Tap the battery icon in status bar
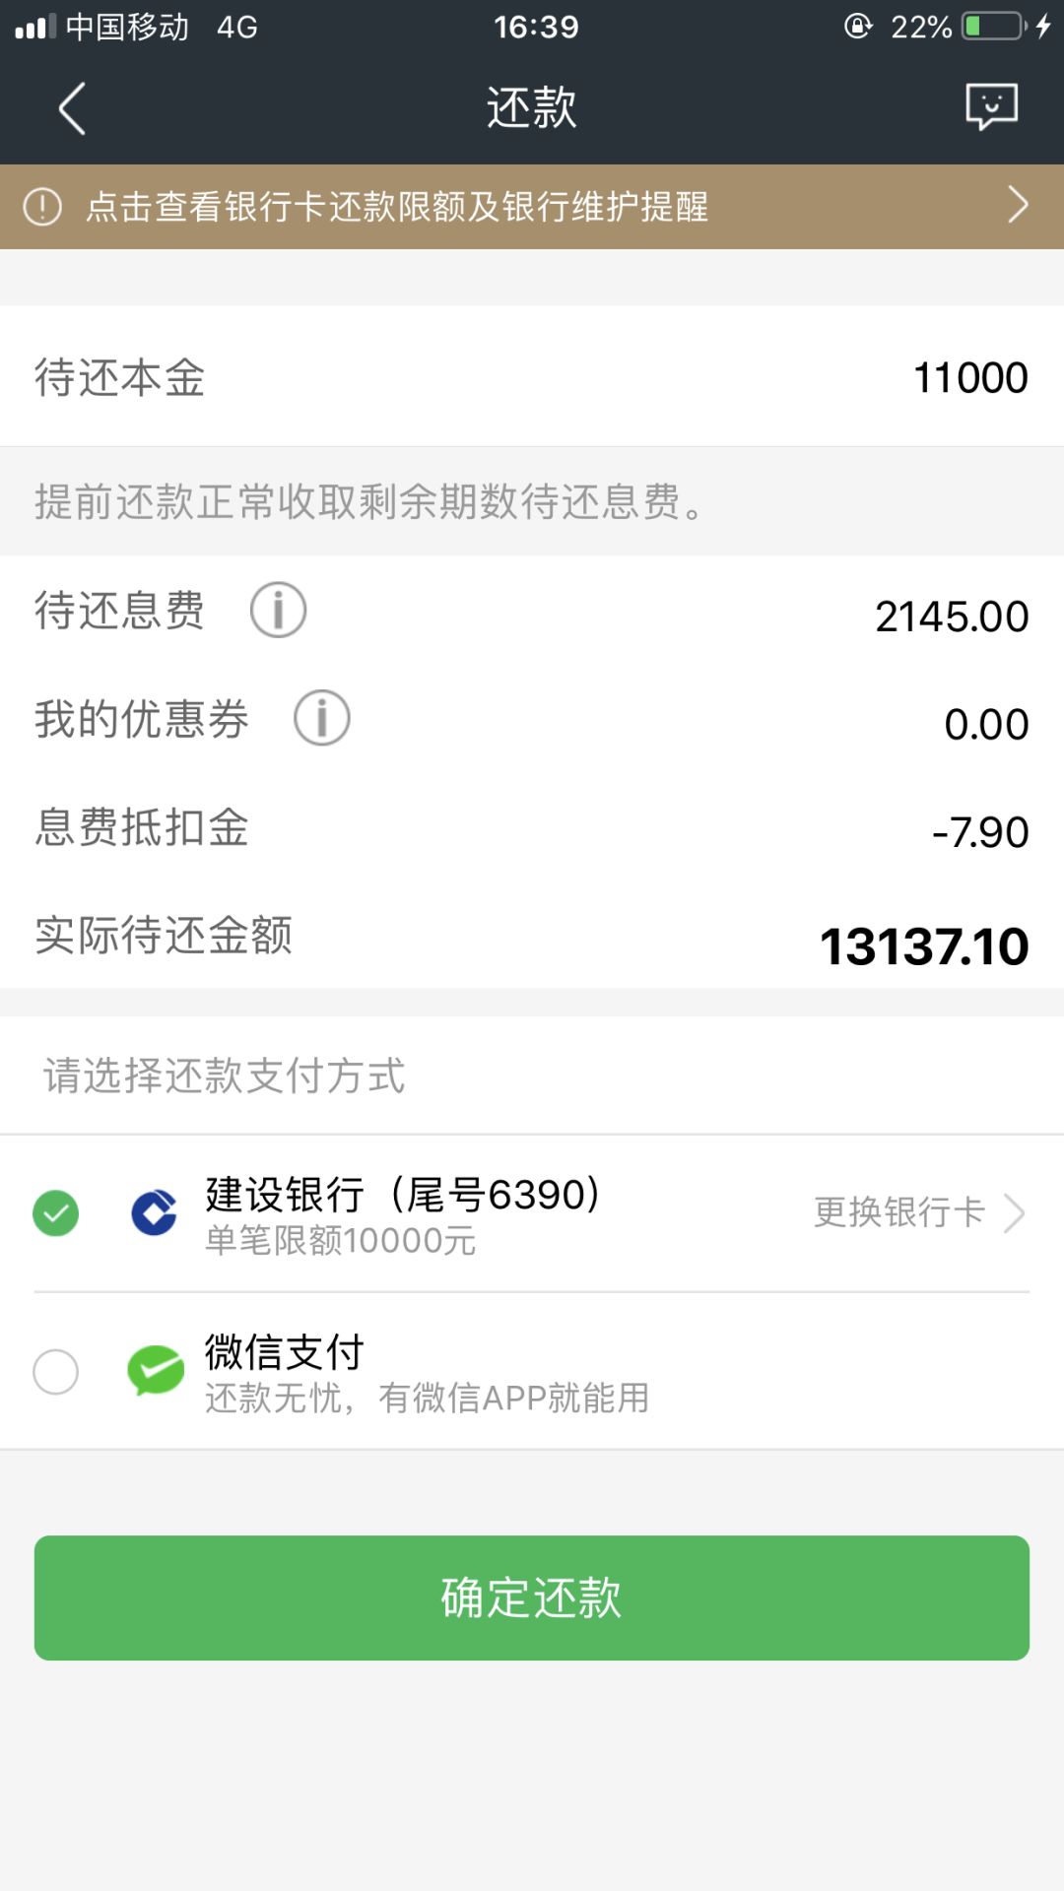Viewport: 1064px width, 1891px height. click(995, 27)
